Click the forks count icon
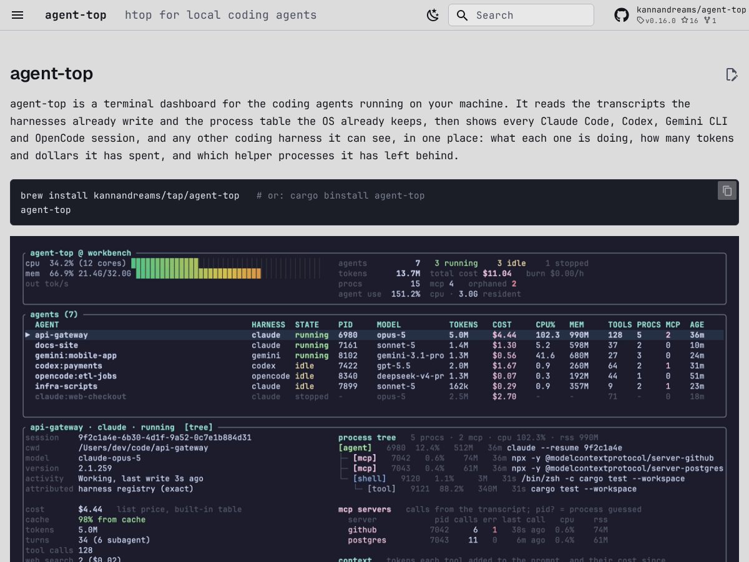The width and height of the screenshot is (749, 562). (707, 21)
